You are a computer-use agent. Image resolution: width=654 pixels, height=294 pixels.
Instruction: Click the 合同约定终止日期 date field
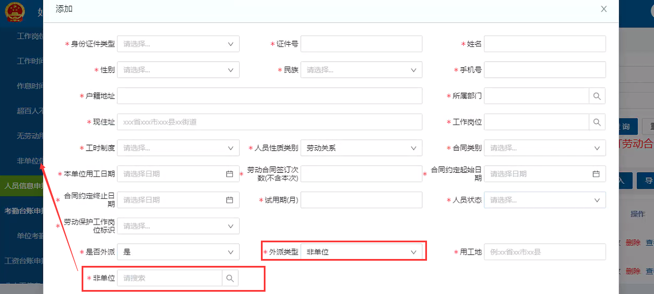pos(179,200)
